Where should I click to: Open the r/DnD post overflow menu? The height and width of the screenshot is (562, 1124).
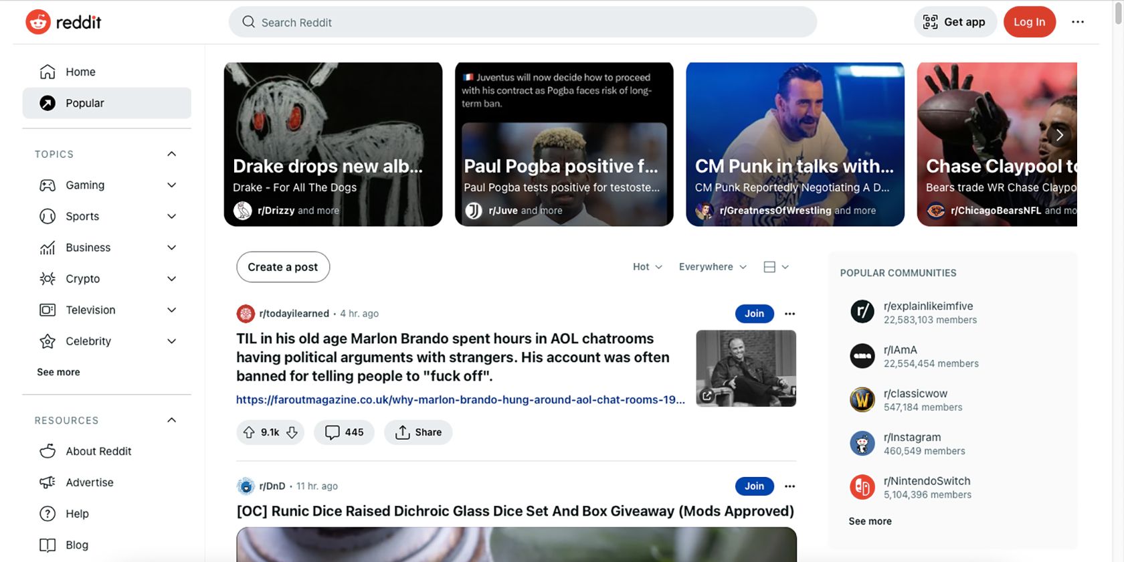click(x=789, y=486)
